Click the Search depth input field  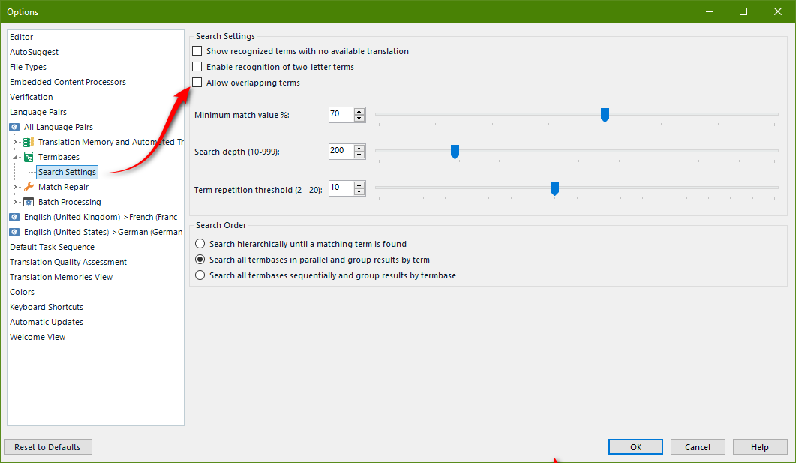(x=341, y=152)
